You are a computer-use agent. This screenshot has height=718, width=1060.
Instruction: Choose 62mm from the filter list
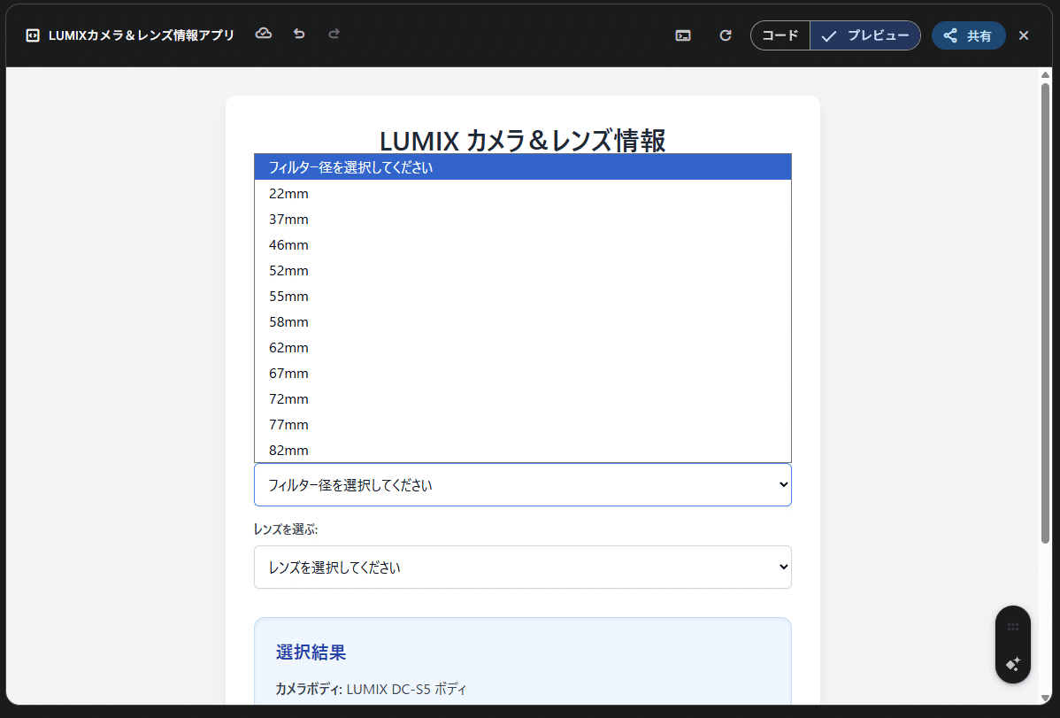coord(523,348)
